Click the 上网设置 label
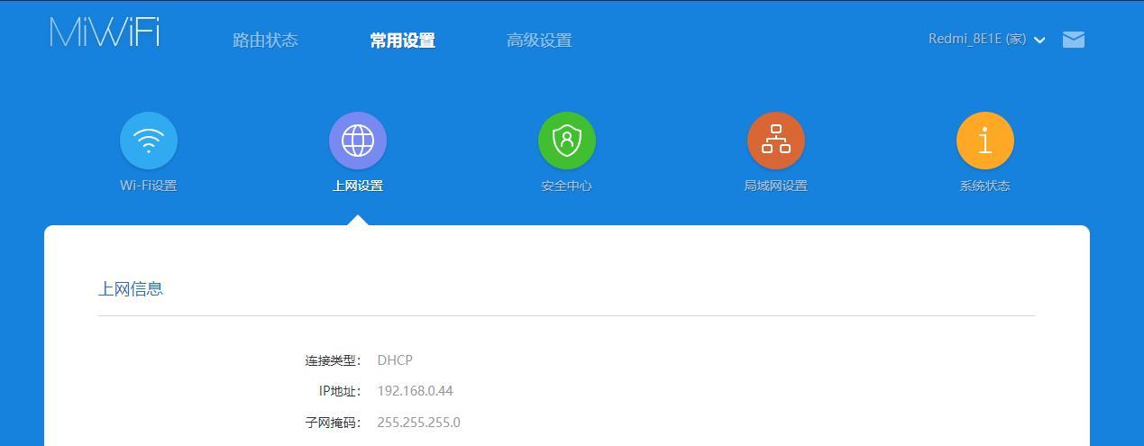This screenshot has width=1144, height=446. pos(358,186)
